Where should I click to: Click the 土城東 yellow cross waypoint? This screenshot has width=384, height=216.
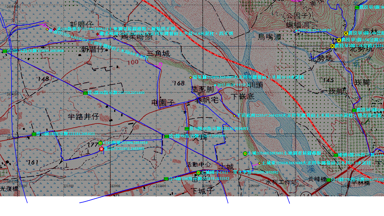click(259, 163)
